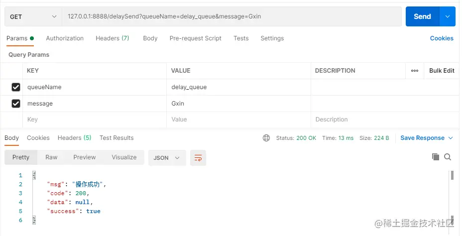
Task: Open the response Cookies tab
Action: (38, 138)
